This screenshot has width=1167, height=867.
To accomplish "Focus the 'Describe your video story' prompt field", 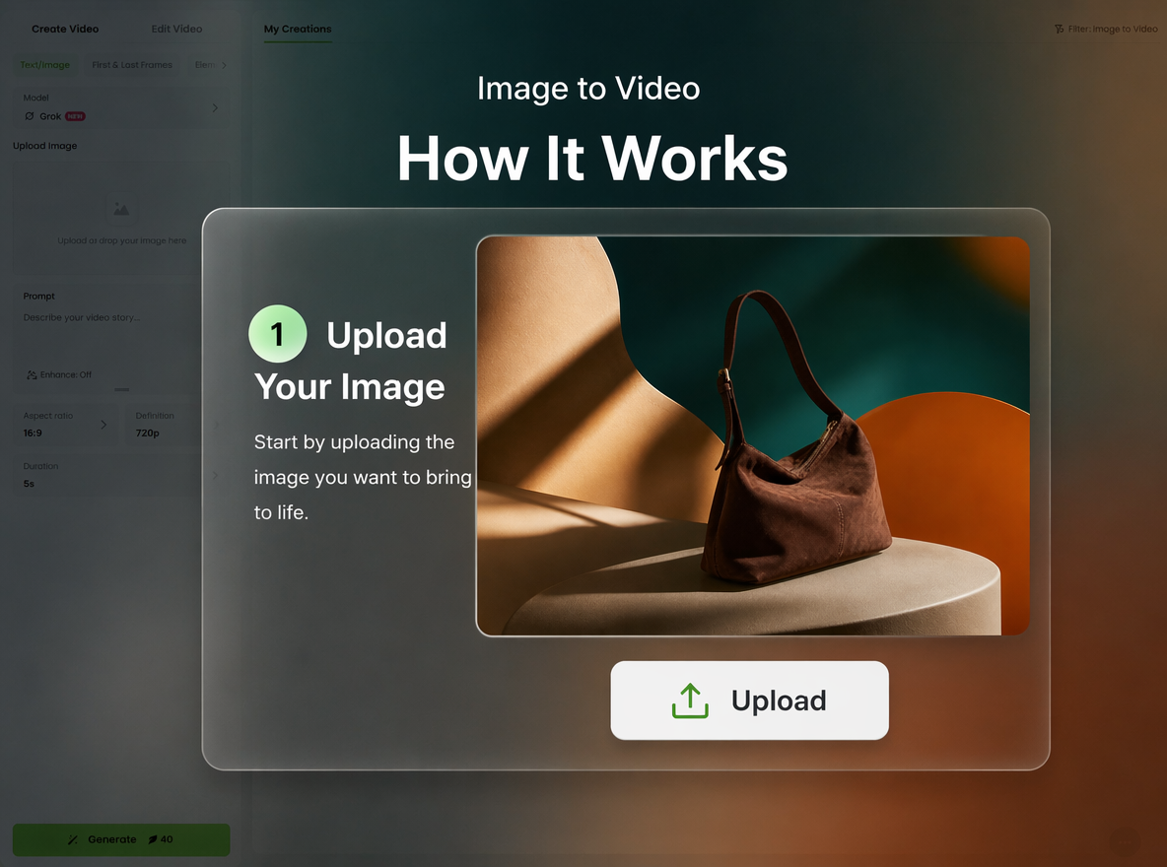I will 81,317.
